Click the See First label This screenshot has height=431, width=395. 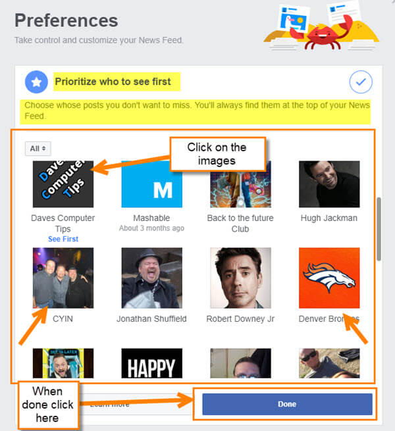pos(63,239)
